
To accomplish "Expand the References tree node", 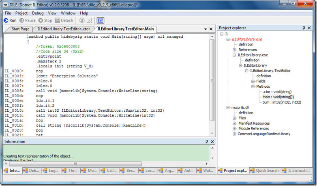I will tap(234, 50).
